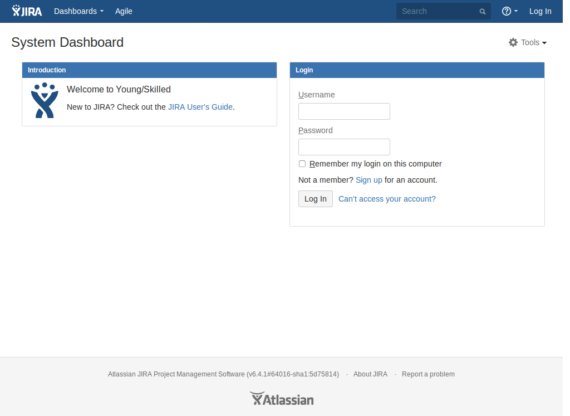Image resolution: width=570 pixels, height=416 pixels.
Task: Click Log In in the top bar
Action: 540,11
